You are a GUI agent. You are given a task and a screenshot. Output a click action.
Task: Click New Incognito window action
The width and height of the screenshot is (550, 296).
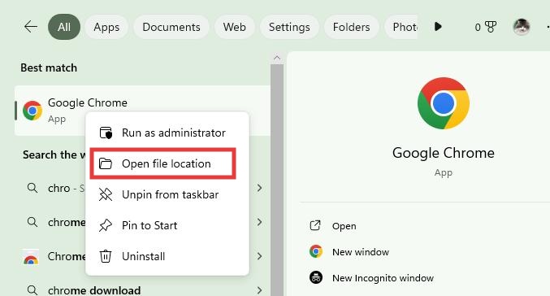383,278
